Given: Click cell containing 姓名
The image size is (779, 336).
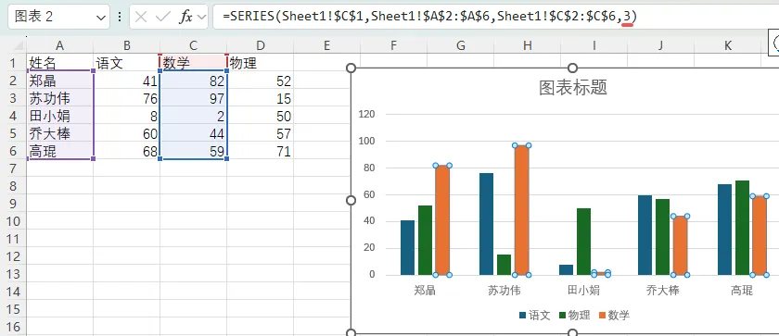Looking at the screenshot, I should pyautogui.click(x=59, y=63).
